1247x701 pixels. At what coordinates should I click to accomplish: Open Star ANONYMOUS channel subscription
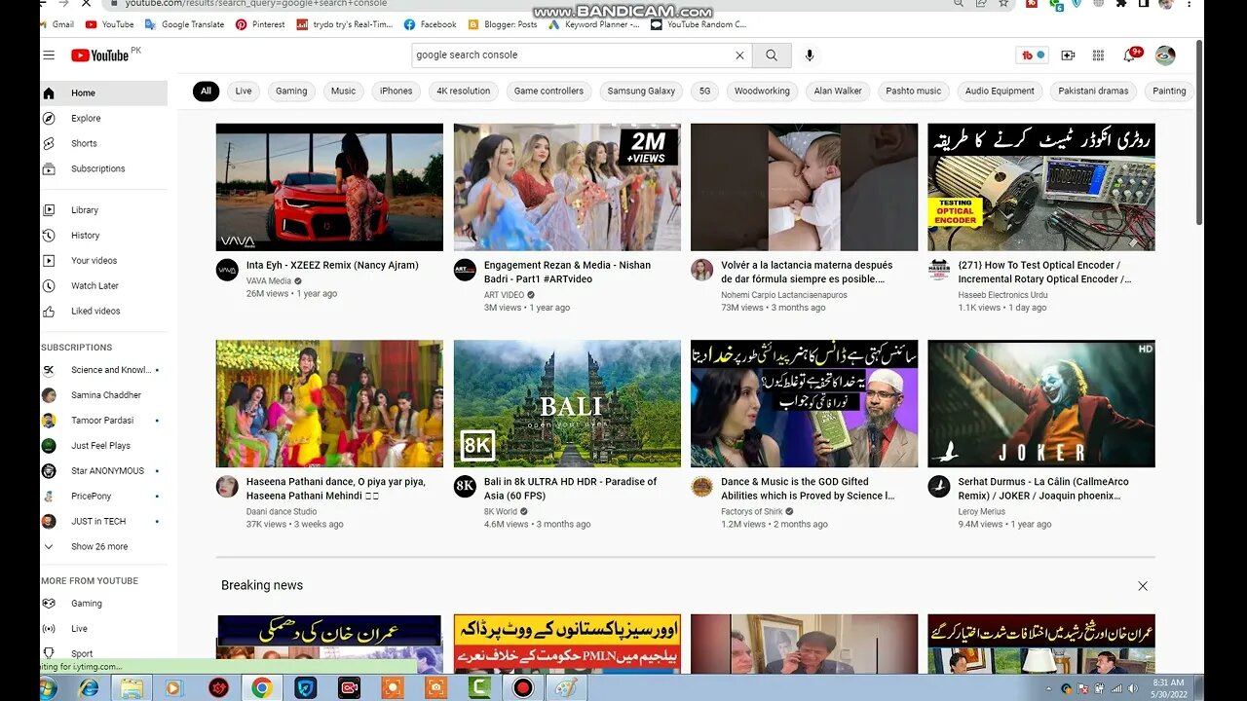(x=103, y=471)
